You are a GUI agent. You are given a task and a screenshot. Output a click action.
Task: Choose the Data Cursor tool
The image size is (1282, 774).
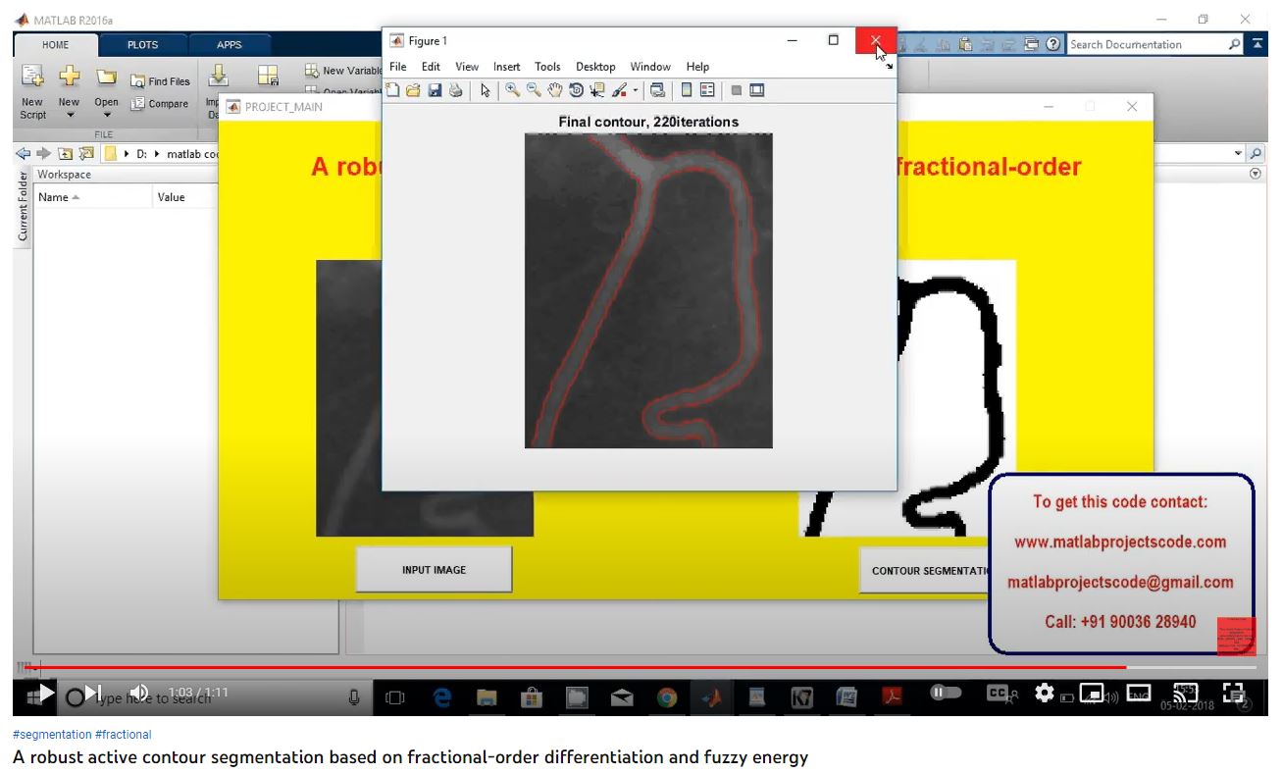[x=597, y=90]
